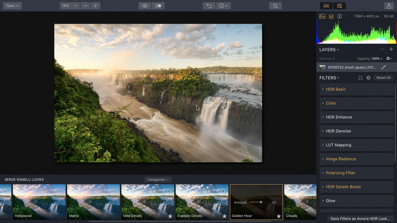
Task: Click the layer brush mask icon
Action: (384, 67)
